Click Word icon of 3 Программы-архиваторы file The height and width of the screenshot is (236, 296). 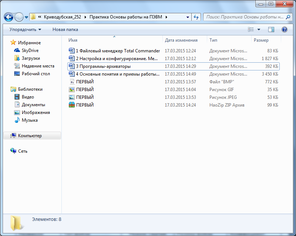pyautogui.click(x=71, y=66)
